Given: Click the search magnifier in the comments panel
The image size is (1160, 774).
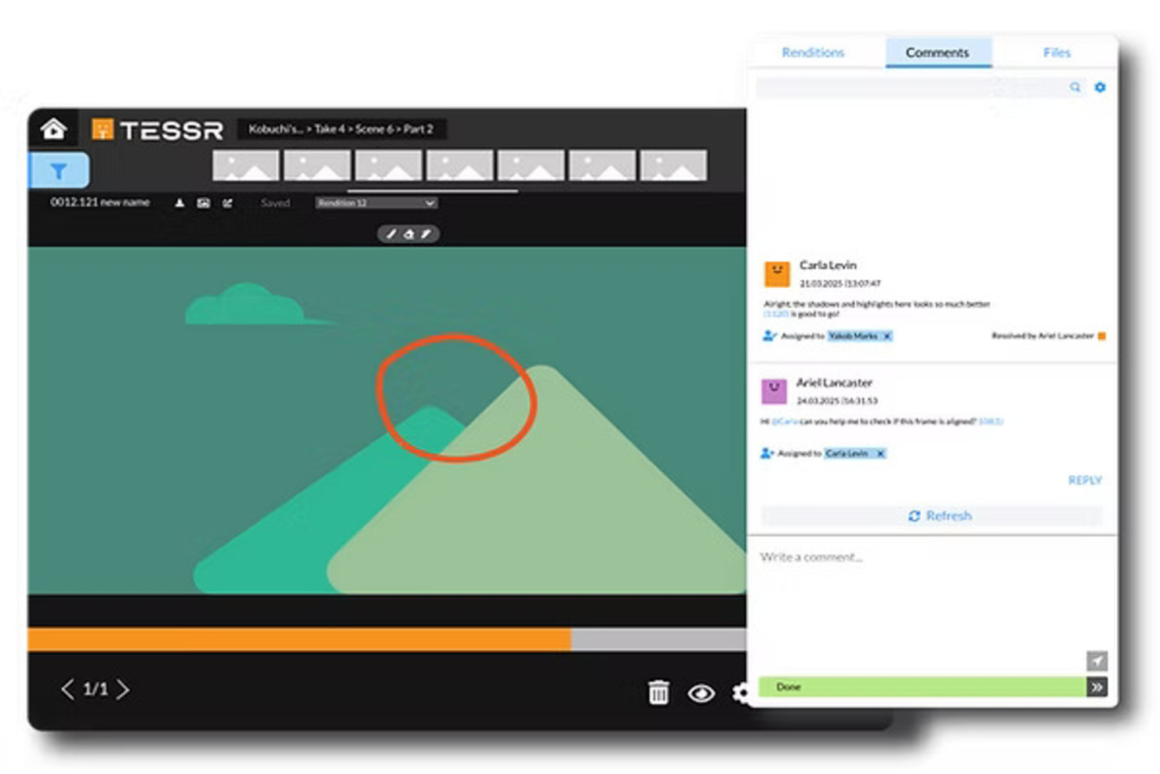Looking at the screenshot, I should (x=1075, y=87).
